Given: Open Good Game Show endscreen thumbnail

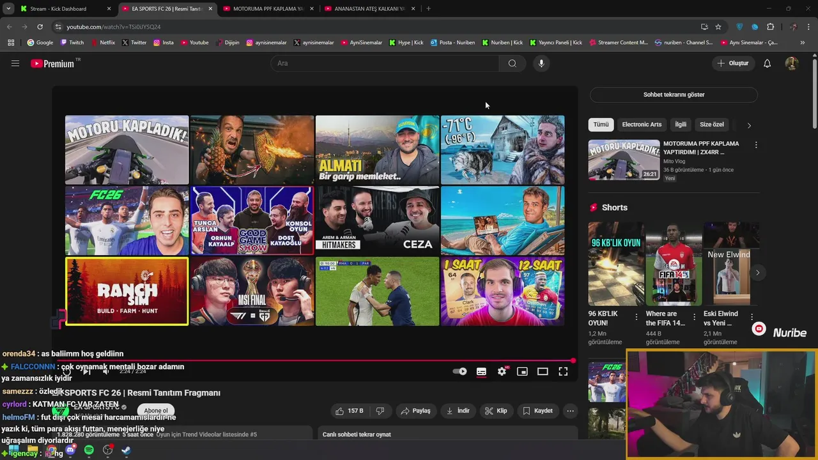Looking at the screenshot, I should click(x=252, y=220).
